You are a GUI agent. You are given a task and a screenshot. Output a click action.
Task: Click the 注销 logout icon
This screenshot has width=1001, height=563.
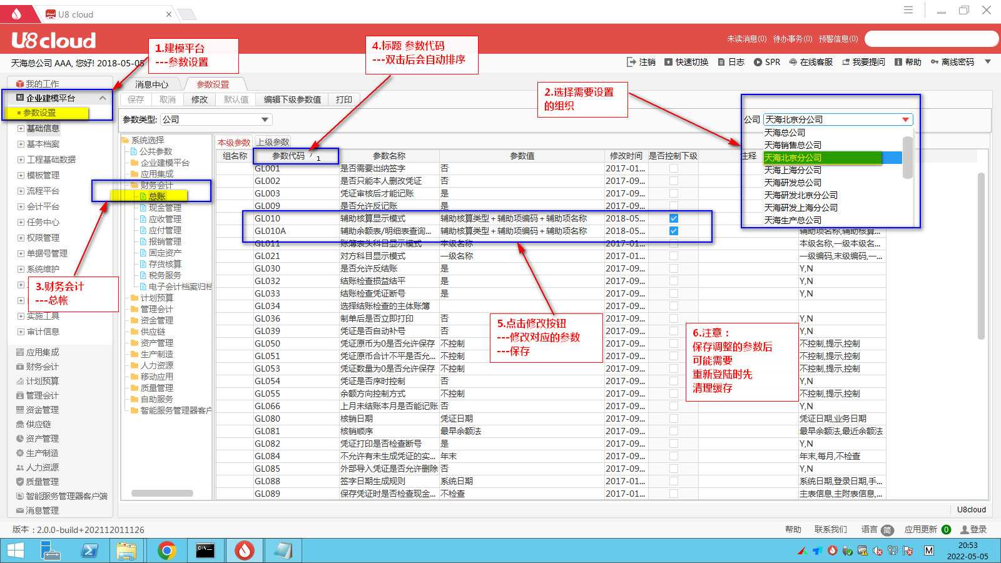pos(631,62)
